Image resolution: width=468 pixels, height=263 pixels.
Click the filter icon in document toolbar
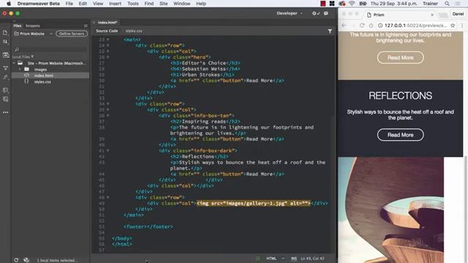point(330,31)
